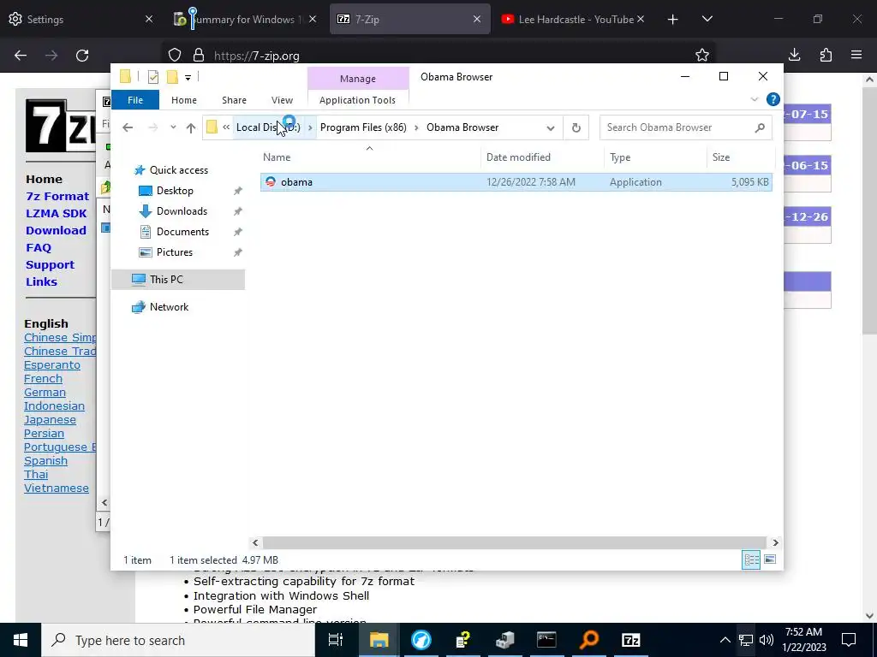This screenshot has width=877, height=657.
Task: Open recent locations dropdown in Explorer
Action: point(173,127)
